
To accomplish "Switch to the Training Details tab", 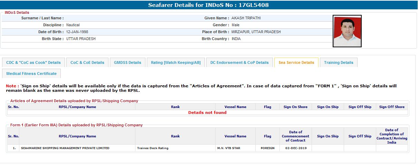I will click(339, 62).
